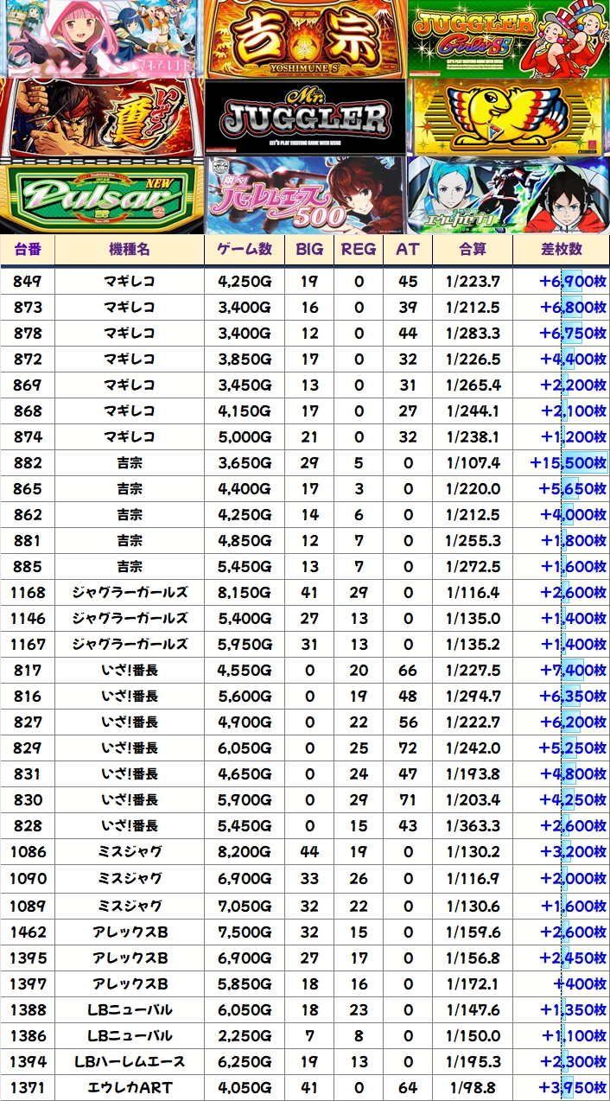Click the 吉宗 name in row 865
The width and height of the screenshot is (610, 1101).
click(x=130, y=488)
